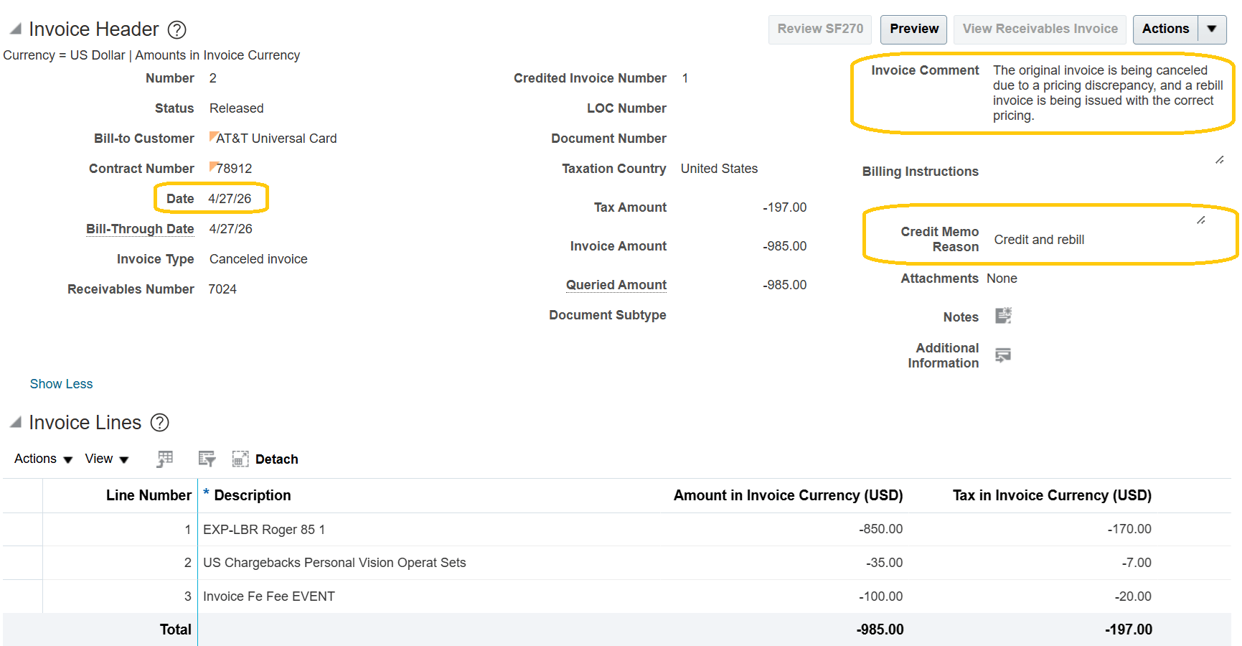Open Additional Information icon
The height and width of the screenshot is (646, 1242).
(x=1003, y=355)
